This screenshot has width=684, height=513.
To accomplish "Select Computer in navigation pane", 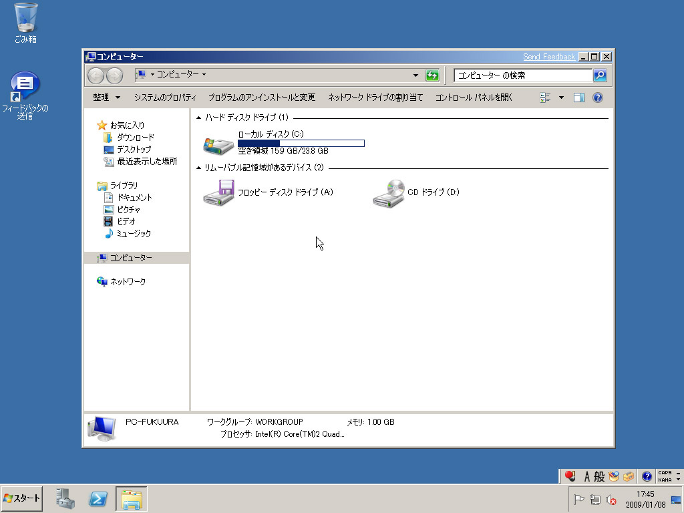I will click(x=136, y=258).
